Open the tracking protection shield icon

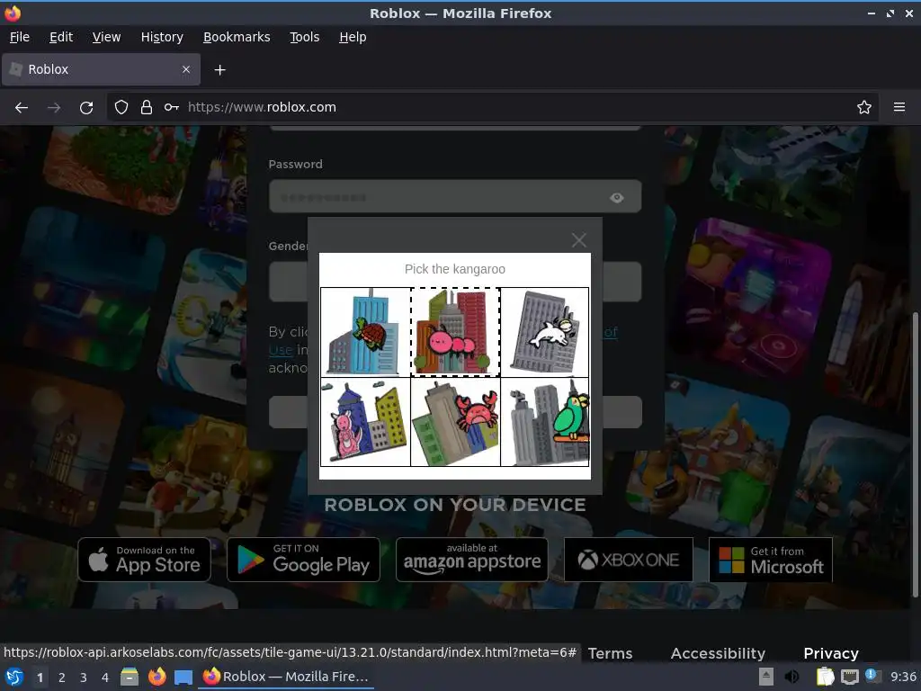121,107
